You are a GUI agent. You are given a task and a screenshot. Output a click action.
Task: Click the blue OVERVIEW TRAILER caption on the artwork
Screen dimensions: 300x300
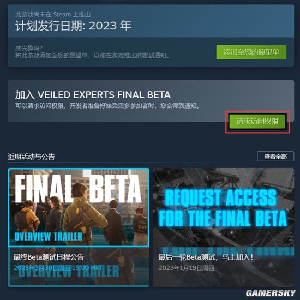(49, 237)
